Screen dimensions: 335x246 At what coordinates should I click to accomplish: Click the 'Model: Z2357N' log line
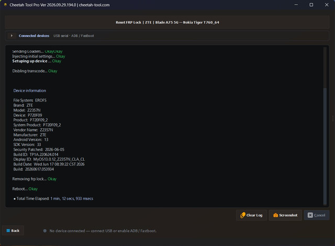(27, 110)
